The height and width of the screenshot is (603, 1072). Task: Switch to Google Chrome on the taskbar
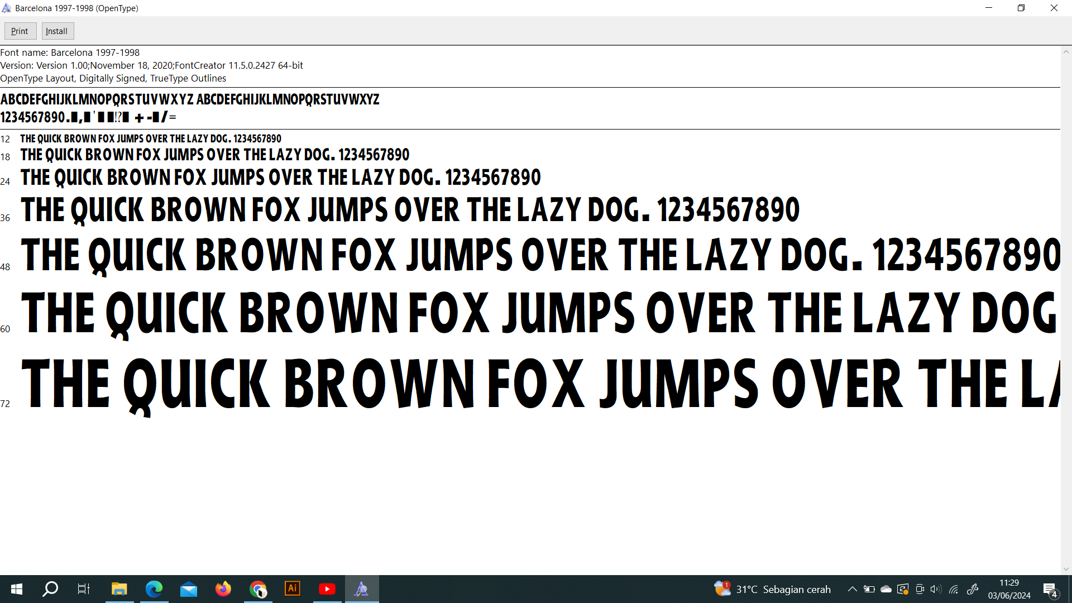click(x=258, y=589)
